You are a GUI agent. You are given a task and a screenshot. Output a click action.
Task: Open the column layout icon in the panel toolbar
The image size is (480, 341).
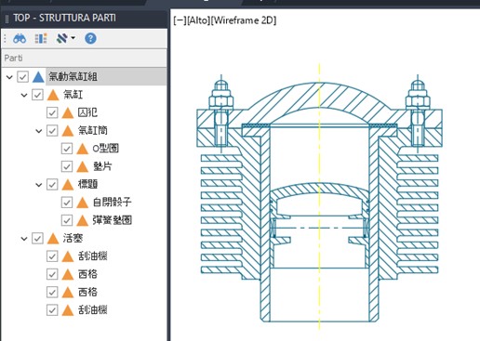(41, 38)
